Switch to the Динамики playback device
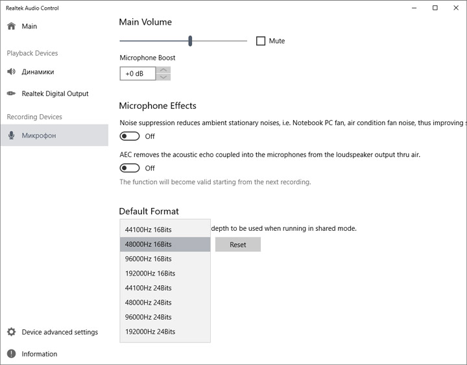Screen dimensions: 467x365 38,72
